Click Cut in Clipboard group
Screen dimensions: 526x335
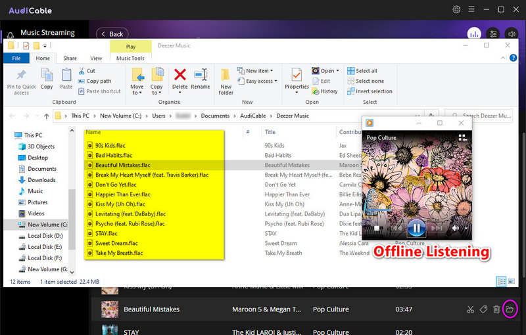87,71
